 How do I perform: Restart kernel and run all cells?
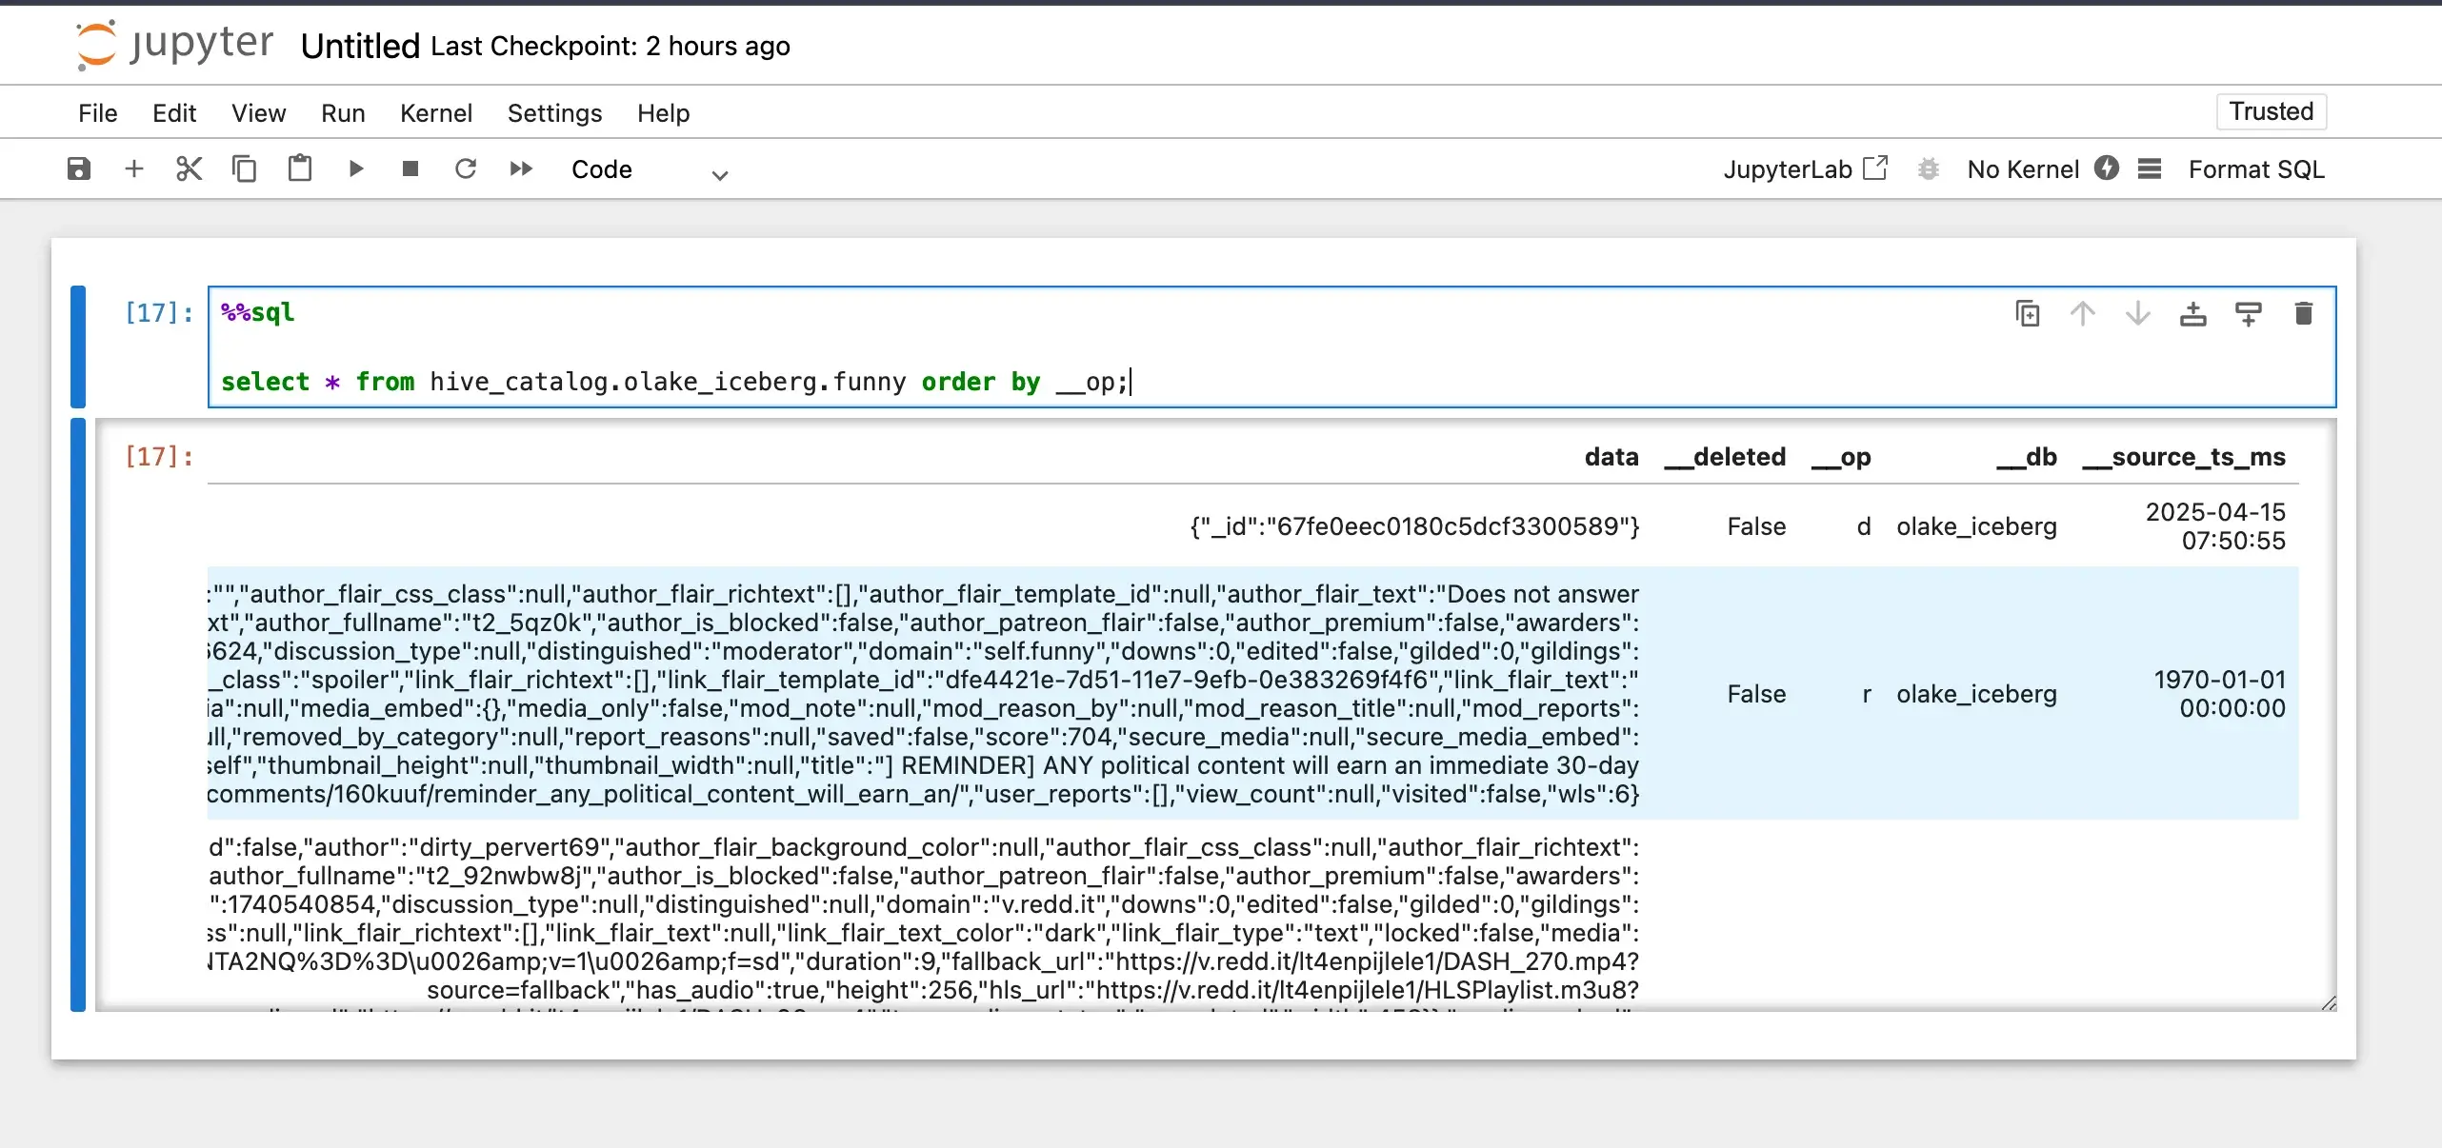pos(521,169)
